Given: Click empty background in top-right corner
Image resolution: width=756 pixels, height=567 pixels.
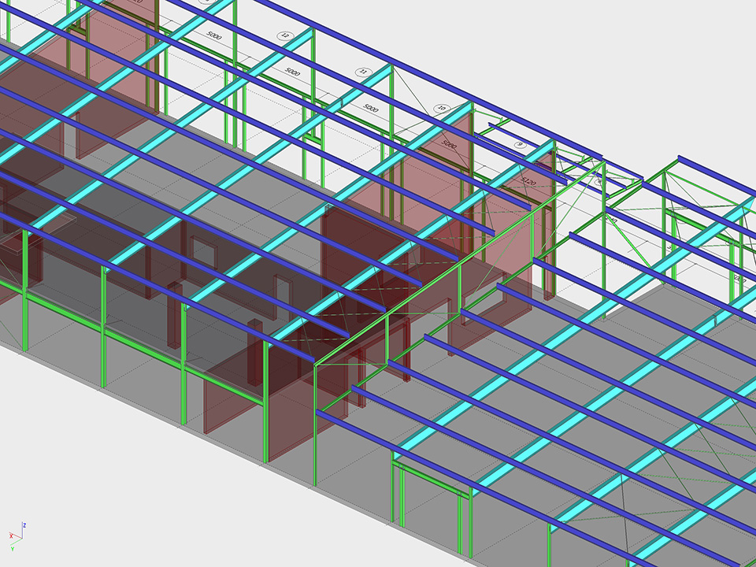Looking at the screenshot, I should click(709, 47).
